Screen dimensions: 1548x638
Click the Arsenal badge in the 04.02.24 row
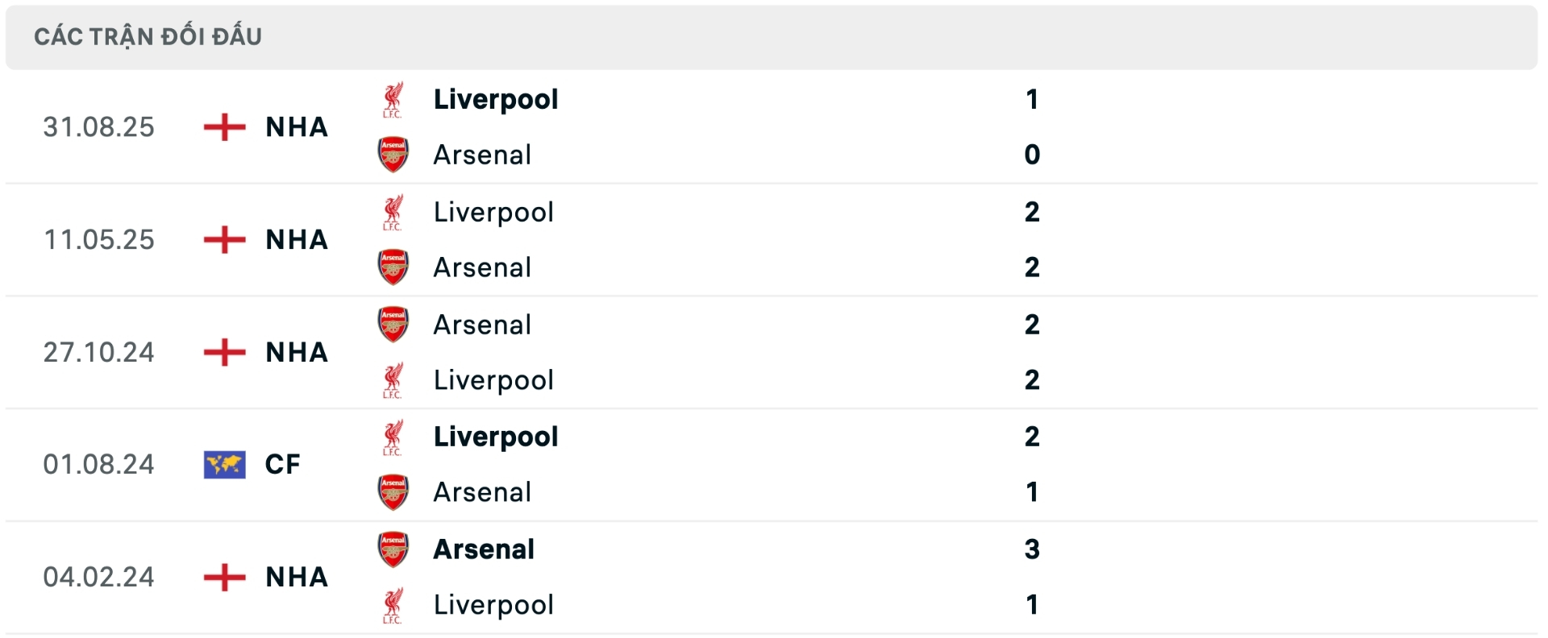tap(393, 549)
